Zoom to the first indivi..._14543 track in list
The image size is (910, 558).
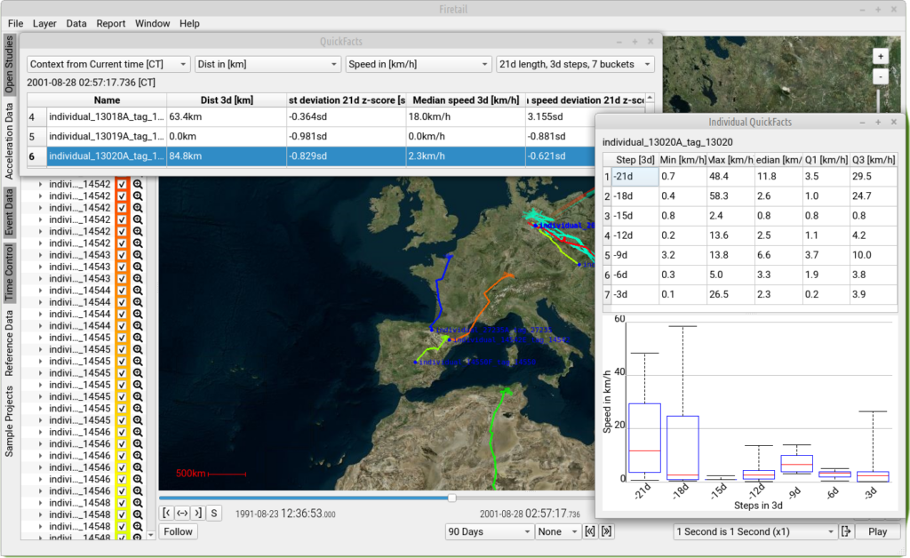tap(138, 255)
